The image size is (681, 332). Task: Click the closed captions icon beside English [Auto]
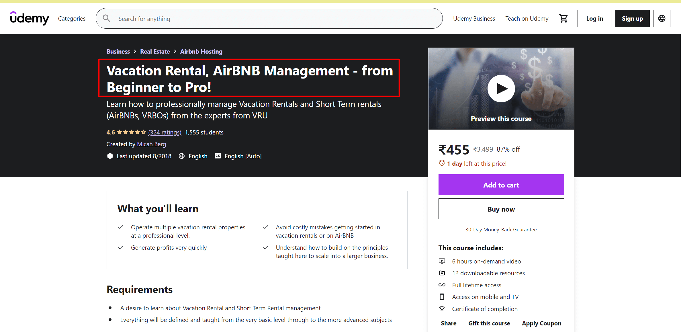point(218,156)
